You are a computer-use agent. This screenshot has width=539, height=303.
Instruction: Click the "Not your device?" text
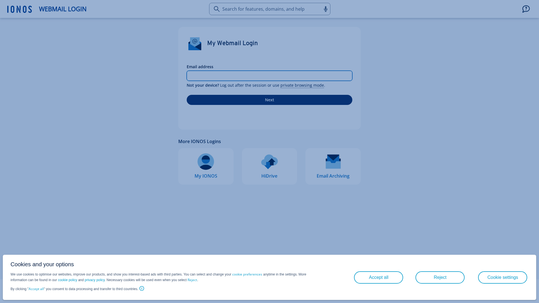[x=203, y=85]
